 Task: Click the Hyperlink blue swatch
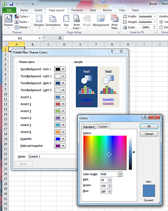click(x=58, y=139)
